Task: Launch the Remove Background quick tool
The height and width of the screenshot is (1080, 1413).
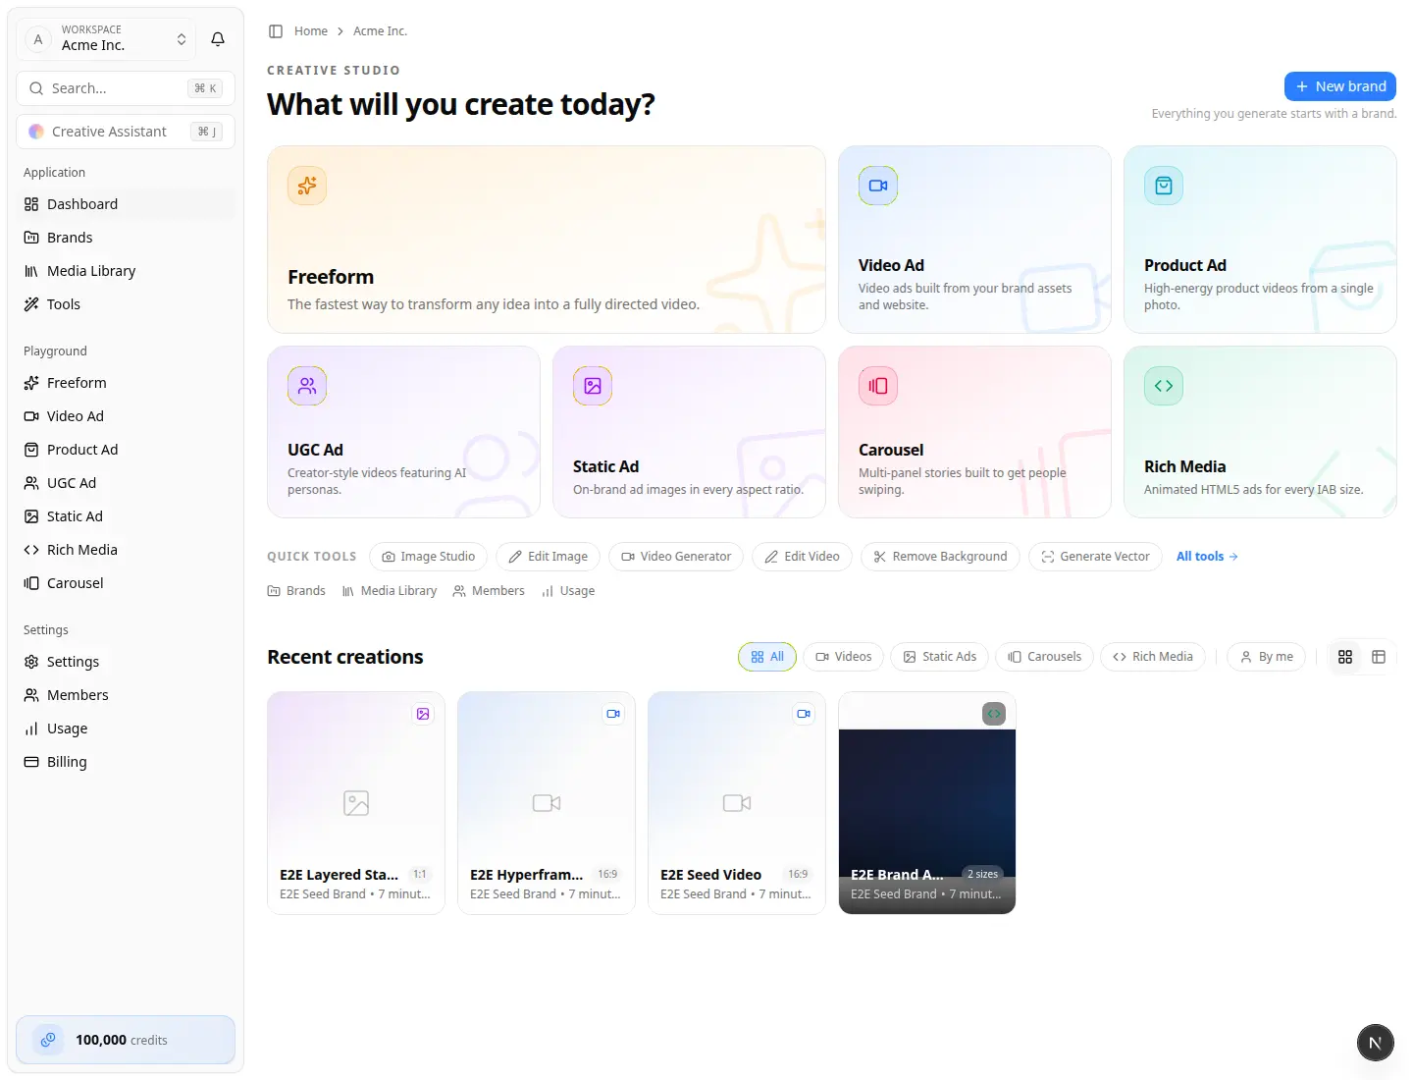Action: click(940, 557)
